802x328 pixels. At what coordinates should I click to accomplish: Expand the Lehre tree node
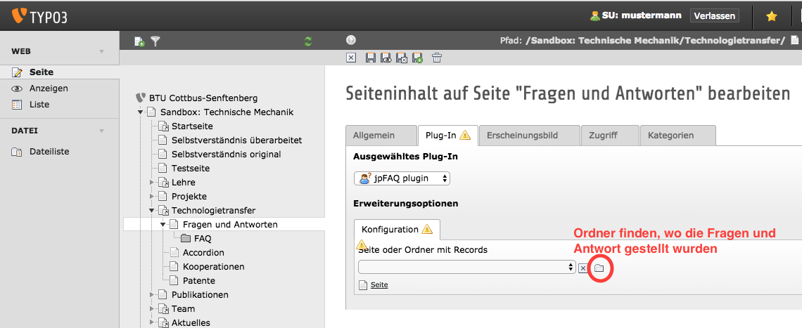(x=151, y=183)
